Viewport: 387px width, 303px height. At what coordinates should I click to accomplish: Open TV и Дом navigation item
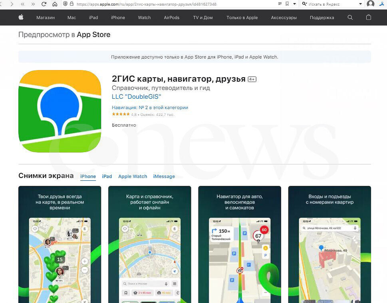[x=202, y=18]
